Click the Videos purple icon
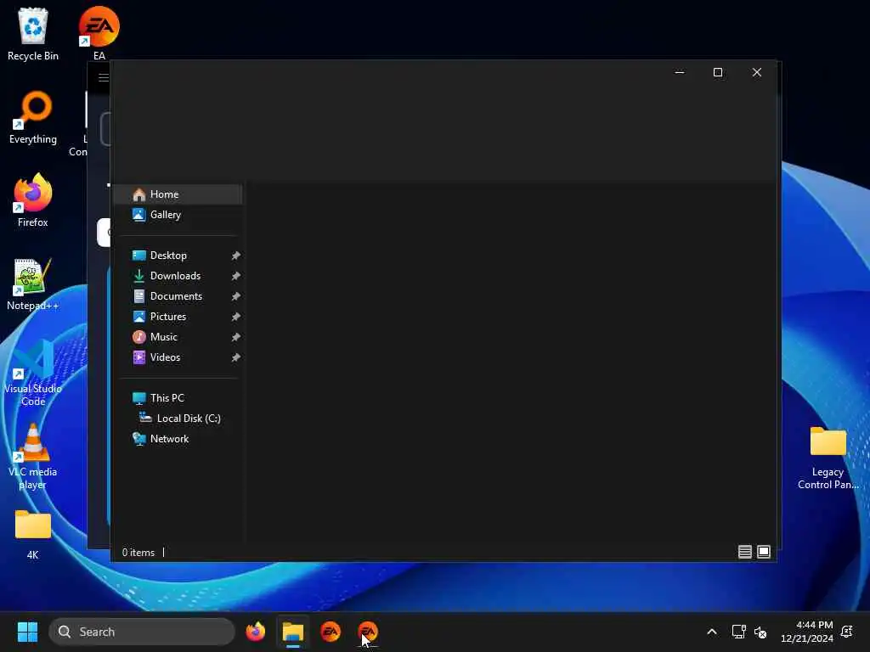This screenshot has height=652, width=870. [x=139, y=357]
